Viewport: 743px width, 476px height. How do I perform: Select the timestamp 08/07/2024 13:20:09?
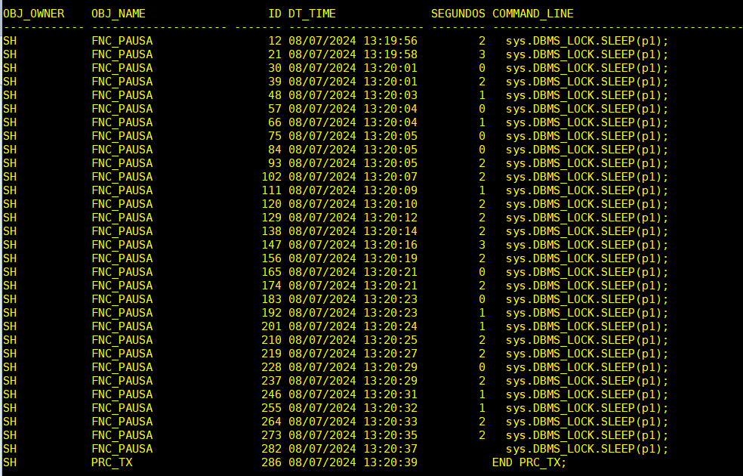(353, 190)
